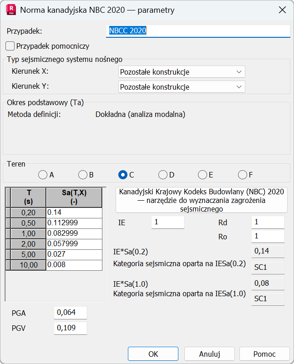This screenshot has height=364, width=294.
Task: Select terrain class B radio button
Action: (83, 175)
